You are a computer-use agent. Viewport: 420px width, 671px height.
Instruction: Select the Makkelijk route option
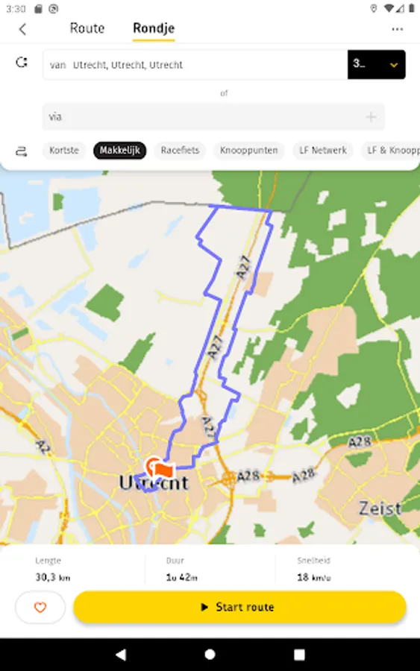120,151
